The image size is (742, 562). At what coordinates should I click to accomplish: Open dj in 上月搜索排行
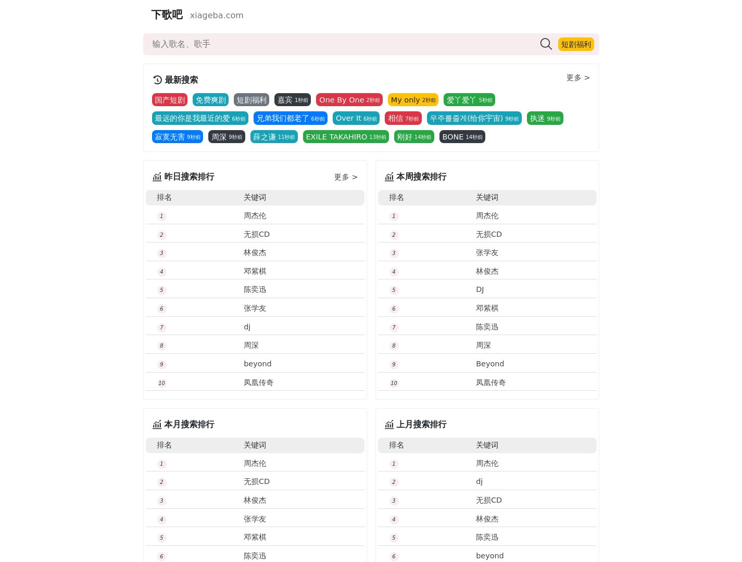(x=479, y=481)
